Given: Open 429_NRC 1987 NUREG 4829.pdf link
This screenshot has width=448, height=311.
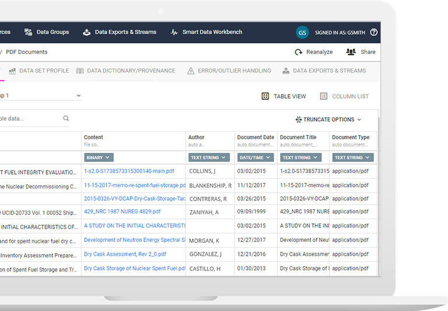Looking at the screenshot, I should click(122, 212).
